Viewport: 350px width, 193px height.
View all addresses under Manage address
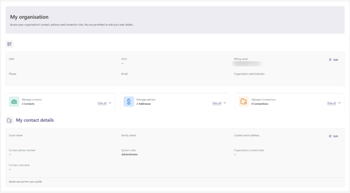[217, 103]
